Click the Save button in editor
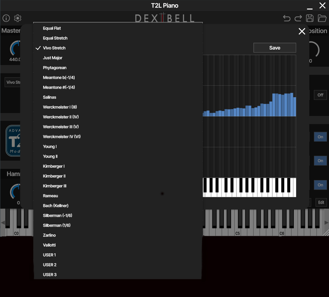 [x=275, y=48]
